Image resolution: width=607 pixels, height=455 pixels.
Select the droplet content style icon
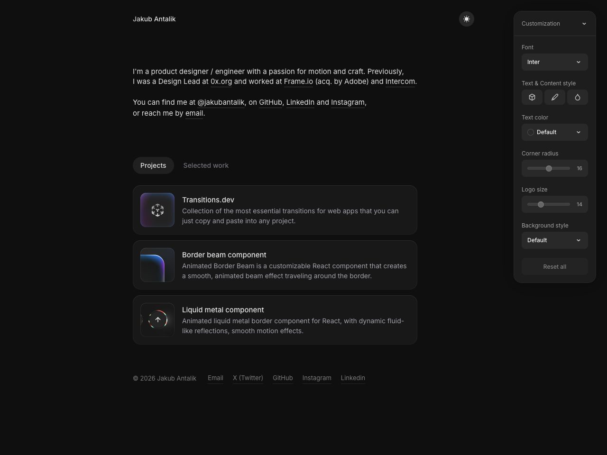click(x=578, y=97)
